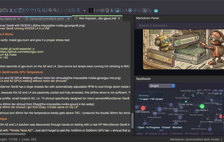Click the NppBeads panel title

coord(143,79)
